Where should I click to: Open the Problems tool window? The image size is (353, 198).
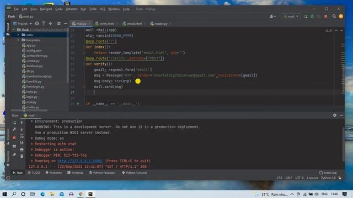54,173
